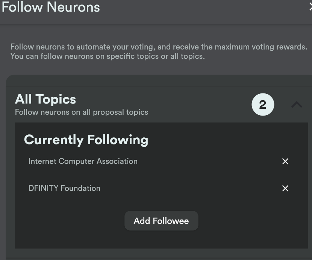Screen dimensions: 312x260
Task: Click 'Follow neurons on all proposal topics' subtitle
Action: 81,112
